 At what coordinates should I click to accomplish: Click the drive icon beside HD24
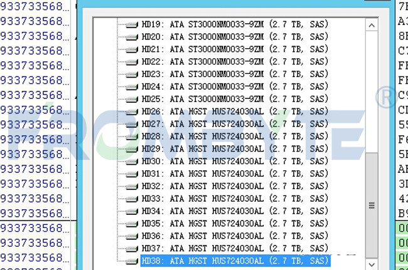click(x=132, y=87)
